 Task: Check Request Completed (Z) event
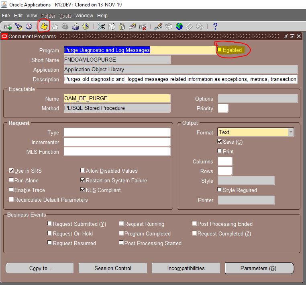(194, 233)
